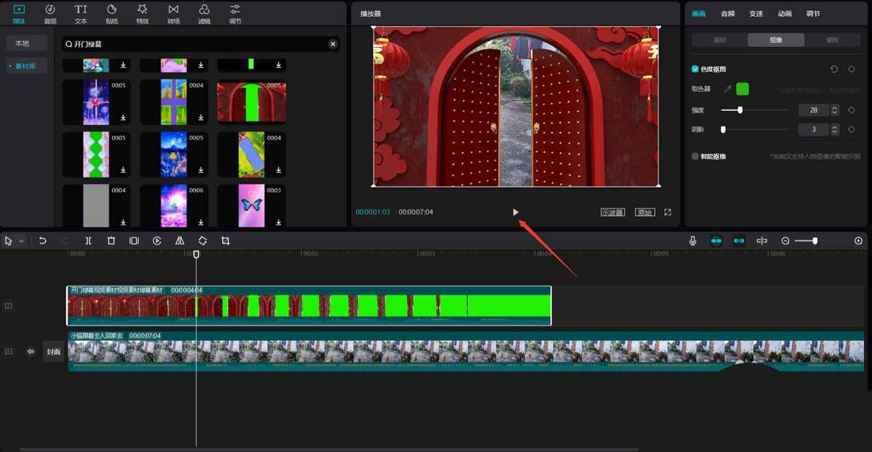
Task: Open the 特效 (Effects) panel
Action: point(142,14)
